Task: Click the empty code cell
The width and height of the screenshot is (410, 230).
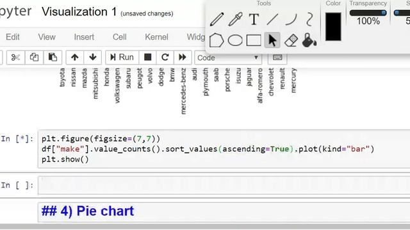Action: 224,185
